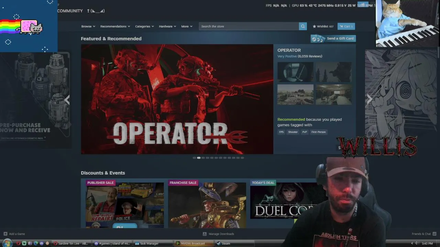Expand the More dropdown menu
The image size is (440, 247).
click(187, 26)
